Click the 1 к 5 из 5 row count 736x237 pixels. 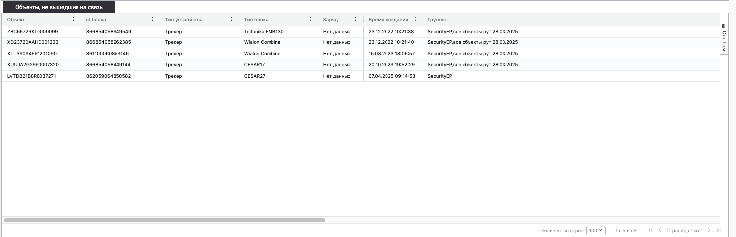pyautogui.click(x=626, y=231)
